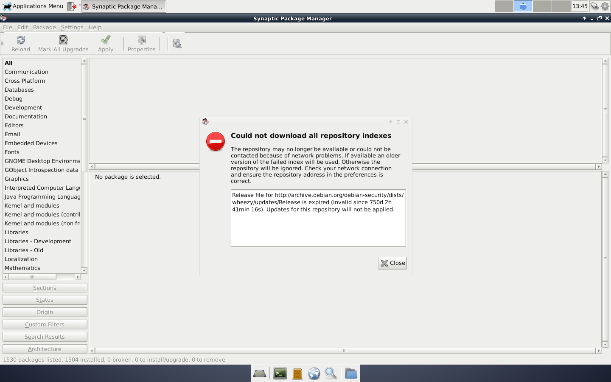Select the Debug category
Viewport: 611px width, 382px height.
coord(42,98)
